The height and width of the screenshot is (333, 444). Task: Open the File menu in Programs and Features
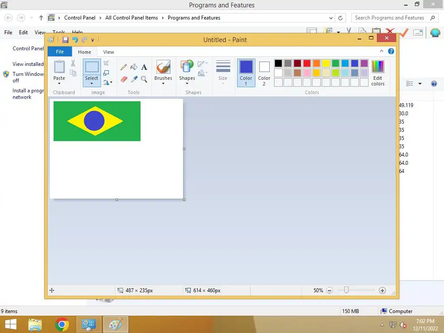[8, 33]
